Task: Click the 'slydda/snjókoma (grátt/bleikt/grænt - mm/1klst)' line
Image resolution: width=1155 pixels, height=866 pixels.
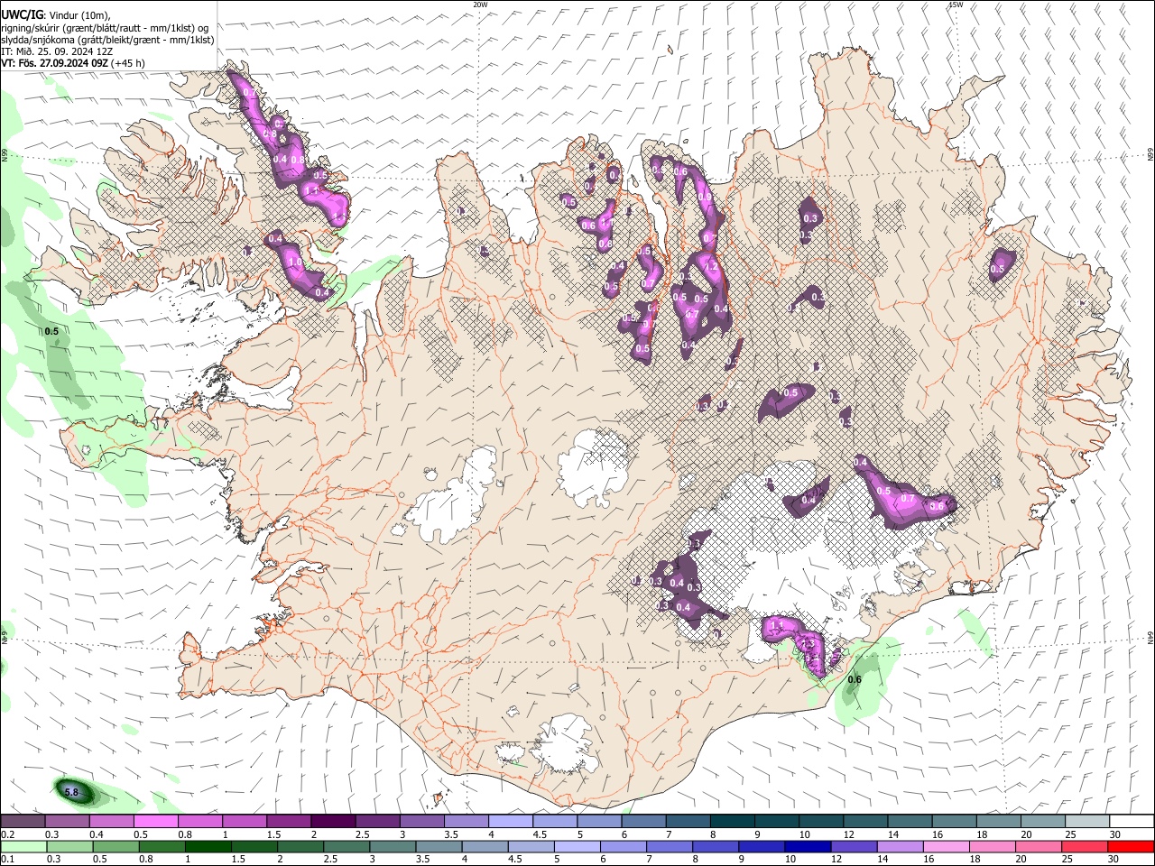Action: tap(107, 40)
